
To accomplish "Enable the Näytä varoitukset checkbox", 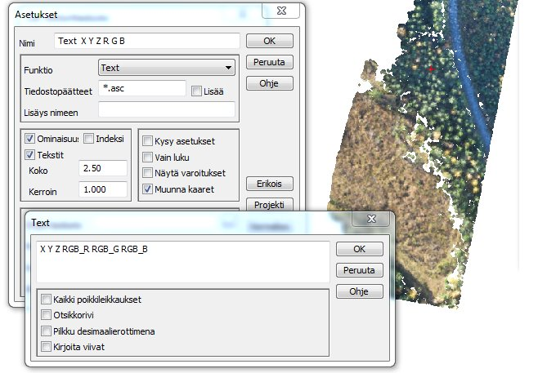I will 147,173.
